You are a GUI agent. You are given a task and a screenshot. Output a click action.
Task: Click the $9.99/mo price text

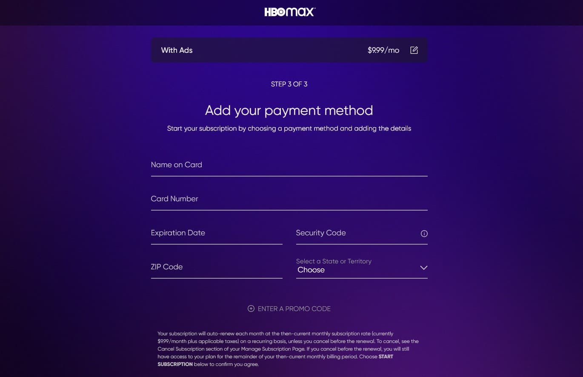pos(383,50)
